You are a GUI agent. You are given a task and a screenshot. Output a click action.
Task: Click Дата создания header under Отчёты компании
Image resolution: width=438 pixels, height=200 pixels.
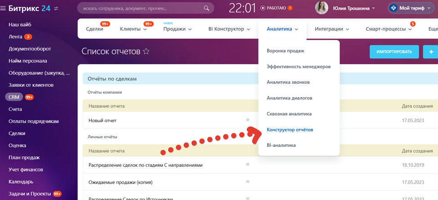pos(417,106)
